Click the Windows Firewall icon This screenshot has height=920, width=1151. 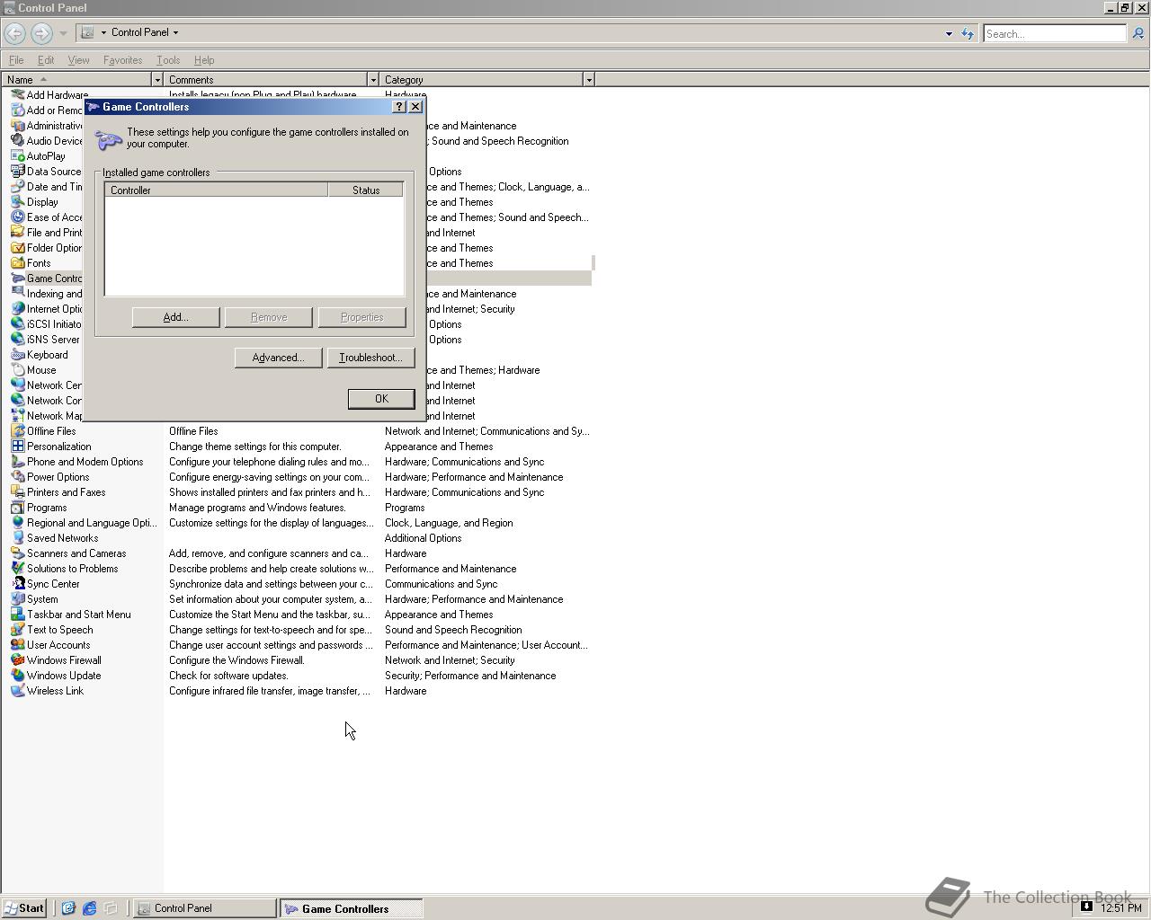(17, 660)
